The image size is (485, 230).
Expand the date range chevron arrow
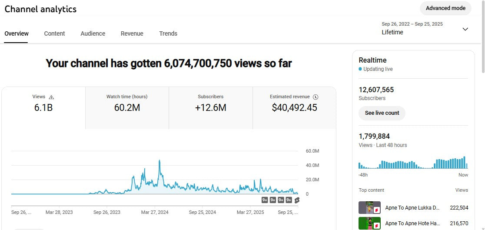[465, 29]
